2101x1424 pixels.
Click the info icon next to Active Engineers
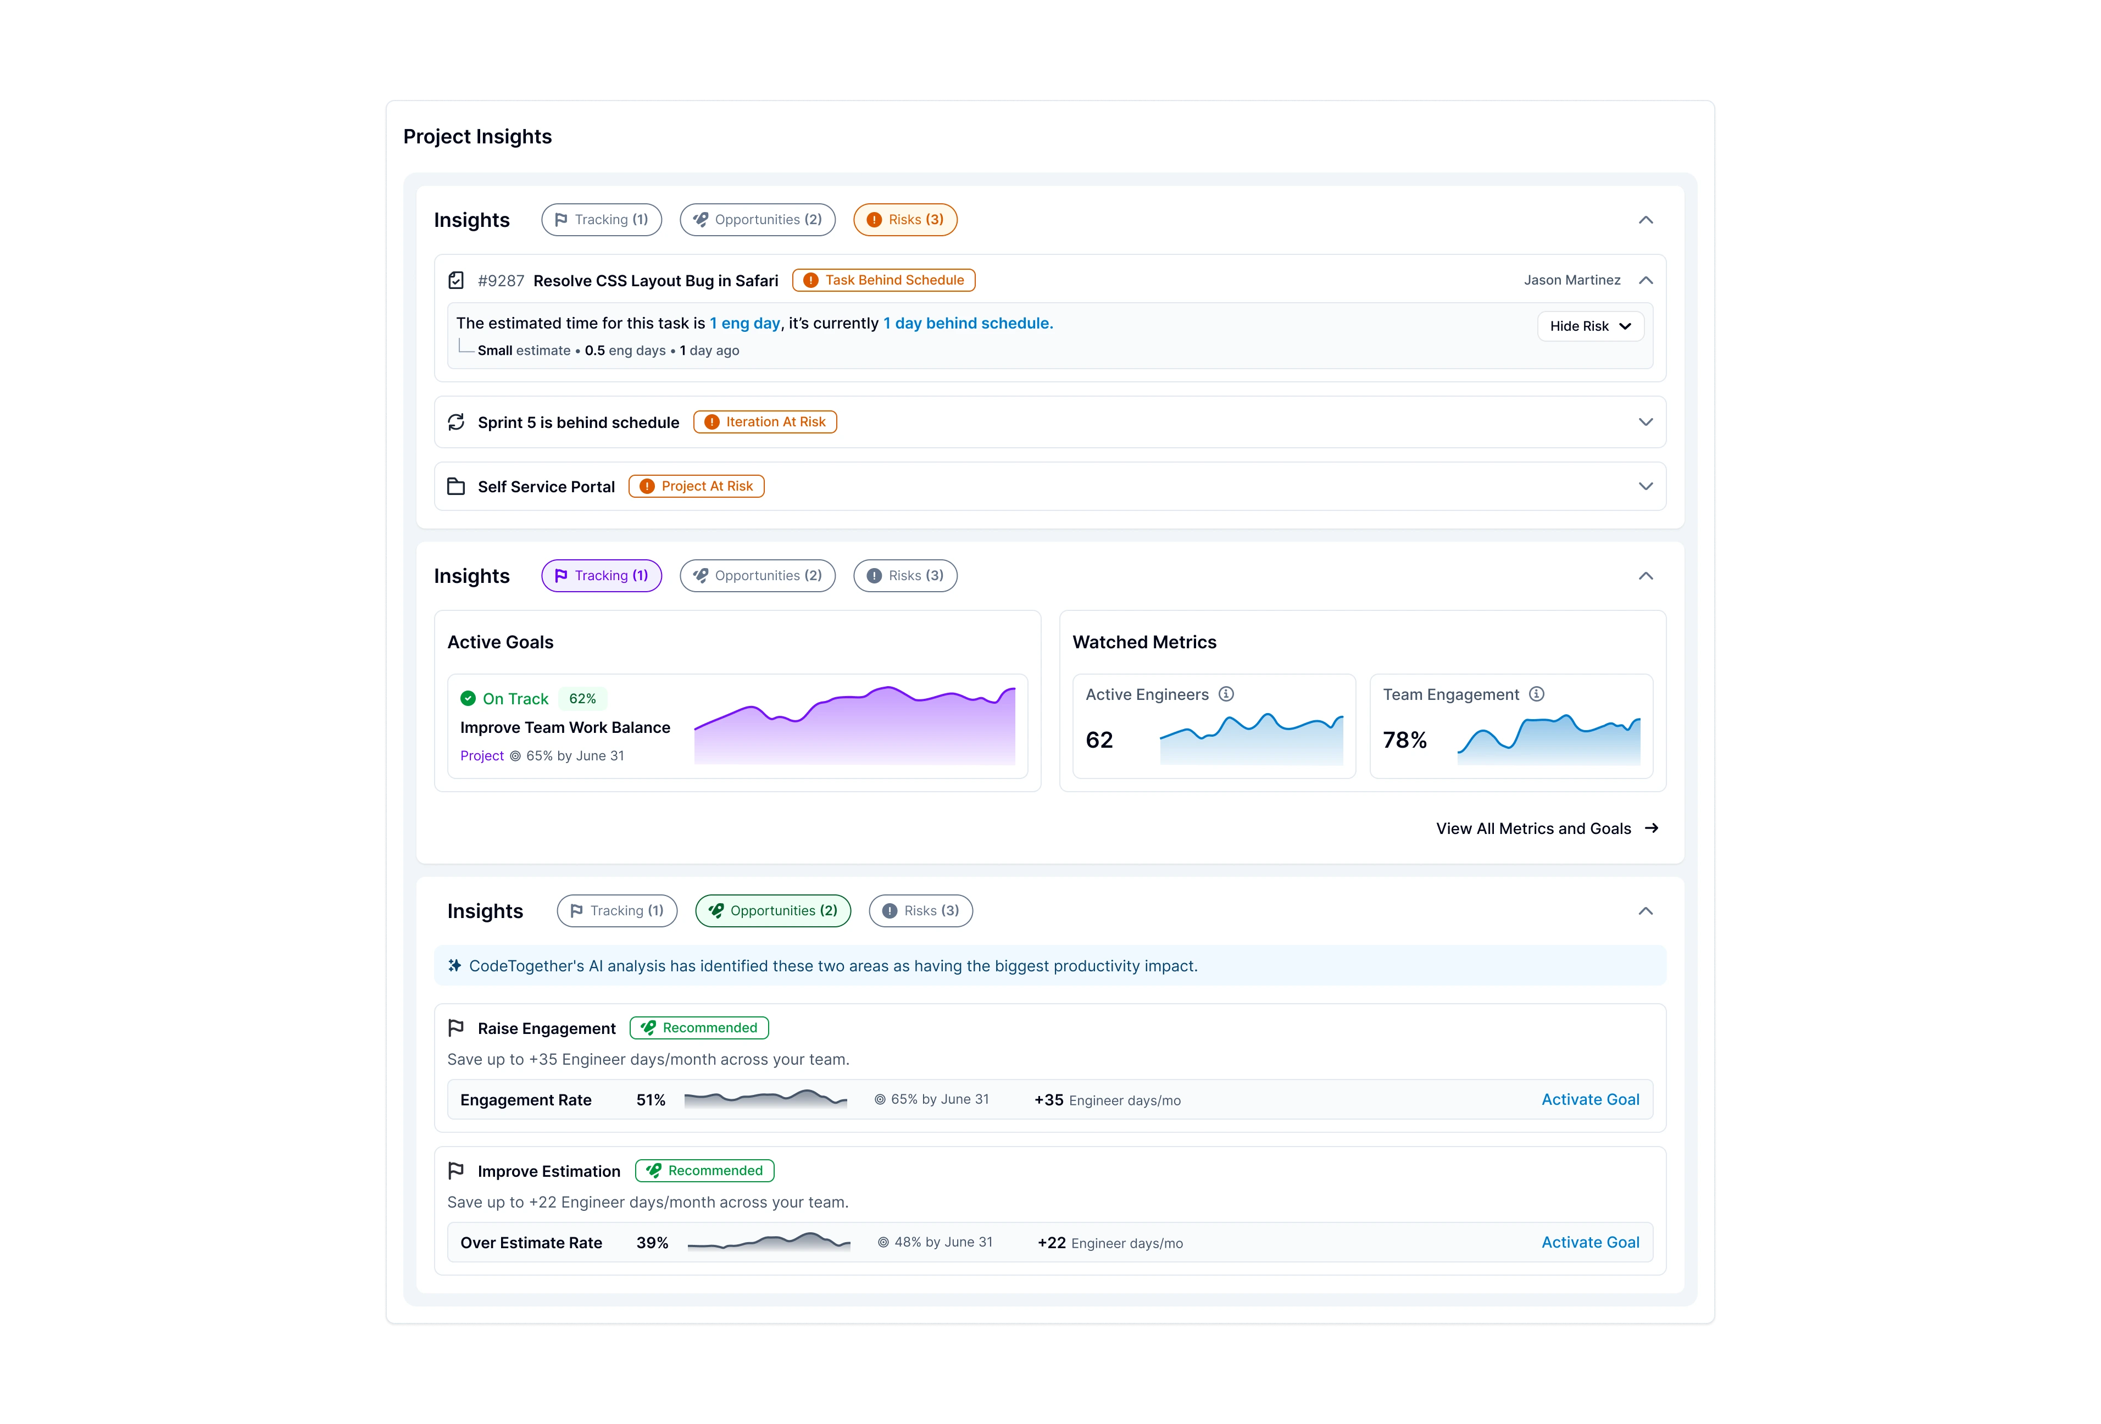tap(1227, 693)
